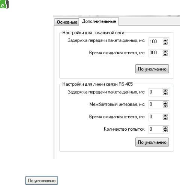Increase RS-485 Время ожидания ответа value
This screenshot has width=180, height=185.
point(165,115)
